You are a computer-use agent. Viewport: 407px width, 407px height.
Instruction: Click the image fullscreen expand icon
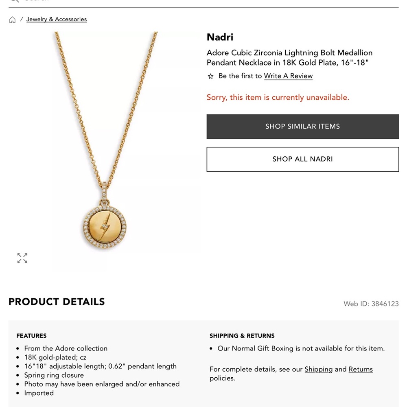[x=22, y=258]
